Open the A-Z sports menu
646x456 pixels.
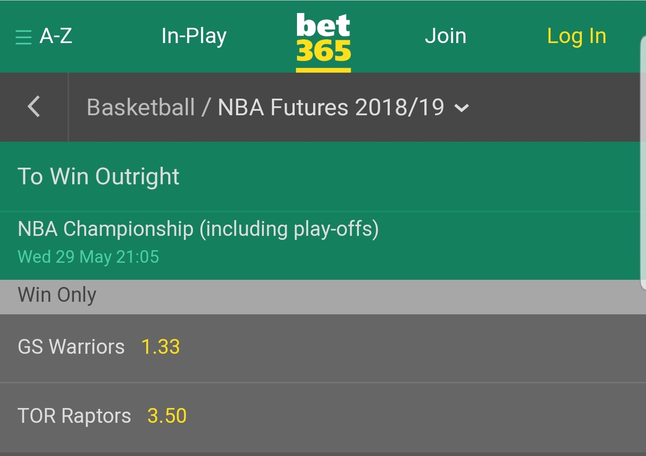56,36
